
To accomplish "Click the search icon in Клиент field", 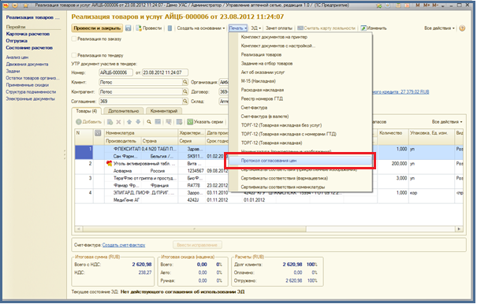I will tap(185, 82).
